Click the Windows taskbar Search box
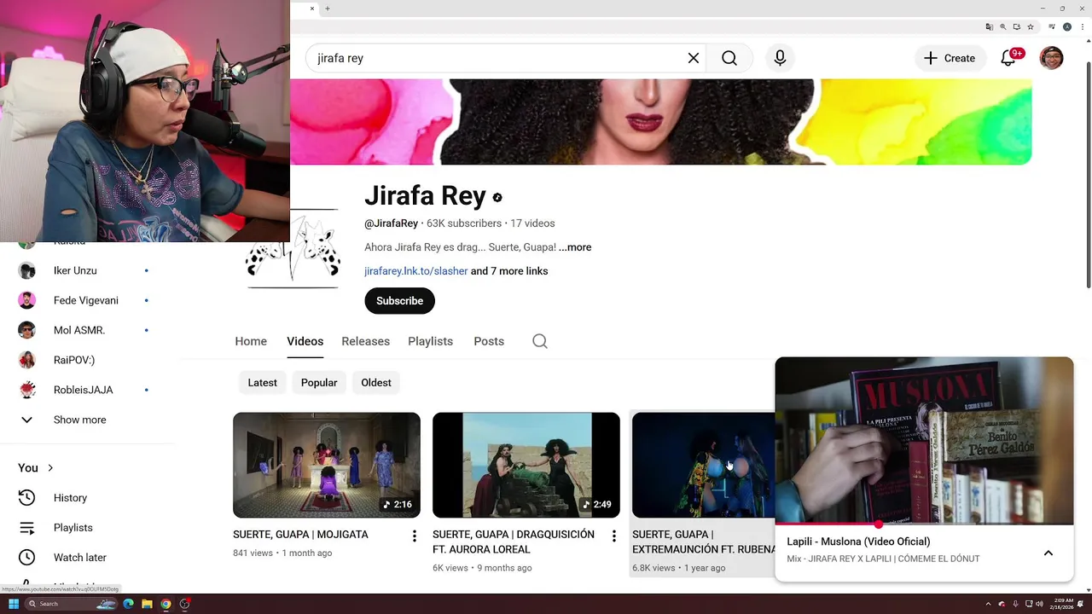Image resolution: width=1092 pixels, height=614 pixels. pyautogui.click(x=71, y=604)
